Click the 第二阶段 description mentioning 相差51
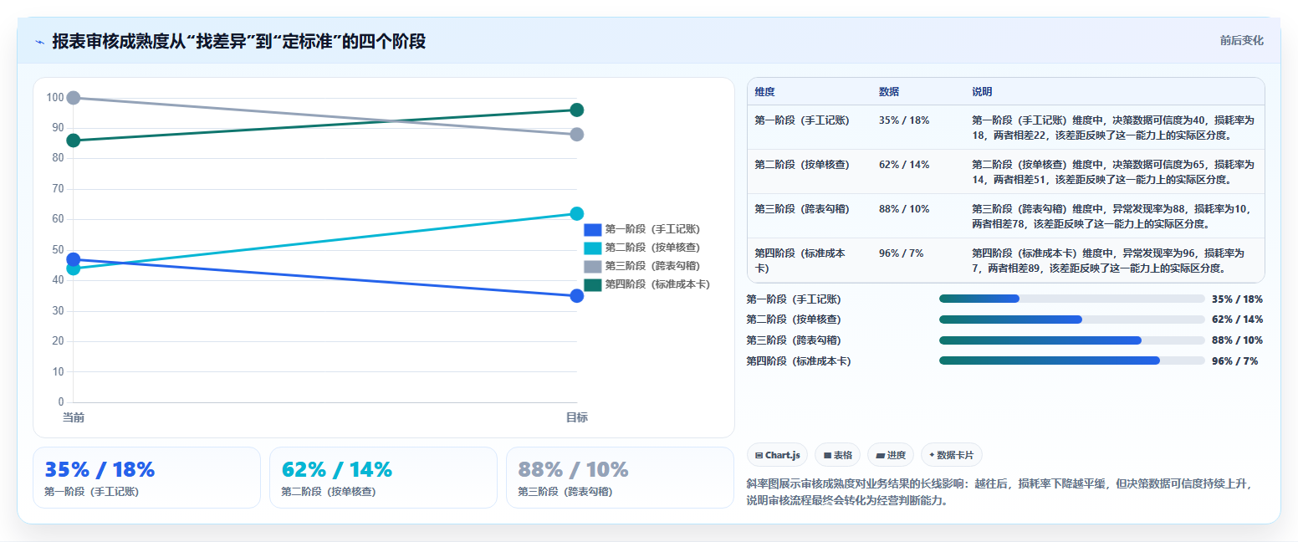The image size is (1298, 542). [x=1113, y=171]
